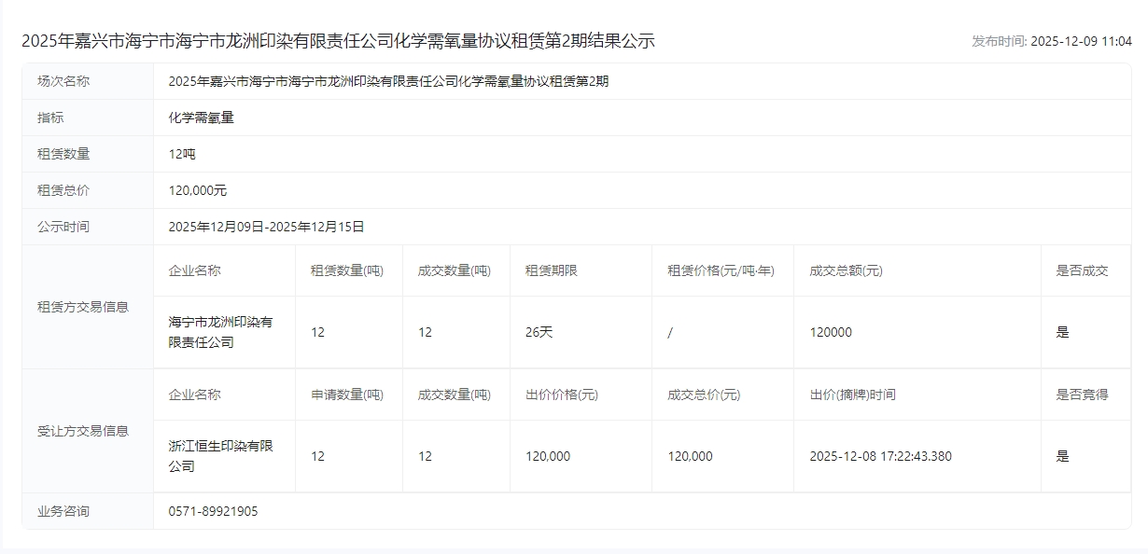
Task: Click the 是否竞得 column header
Action: click(1082, 395)
